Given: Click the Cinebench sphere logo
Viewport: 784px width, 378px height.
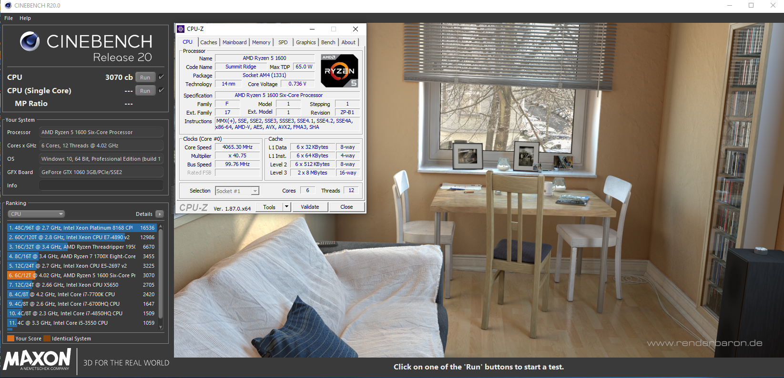Looking at the screenshot, I should pos(30,42).
